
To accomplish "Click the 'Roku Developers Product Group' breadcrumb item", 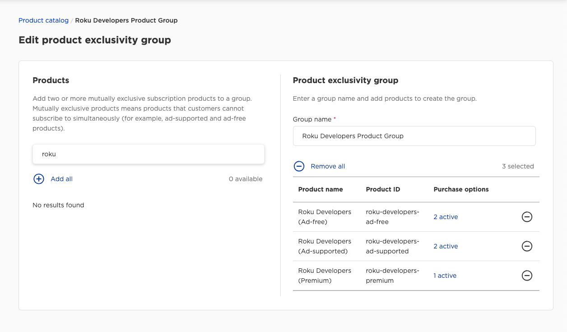I will (x=126, y=20).
